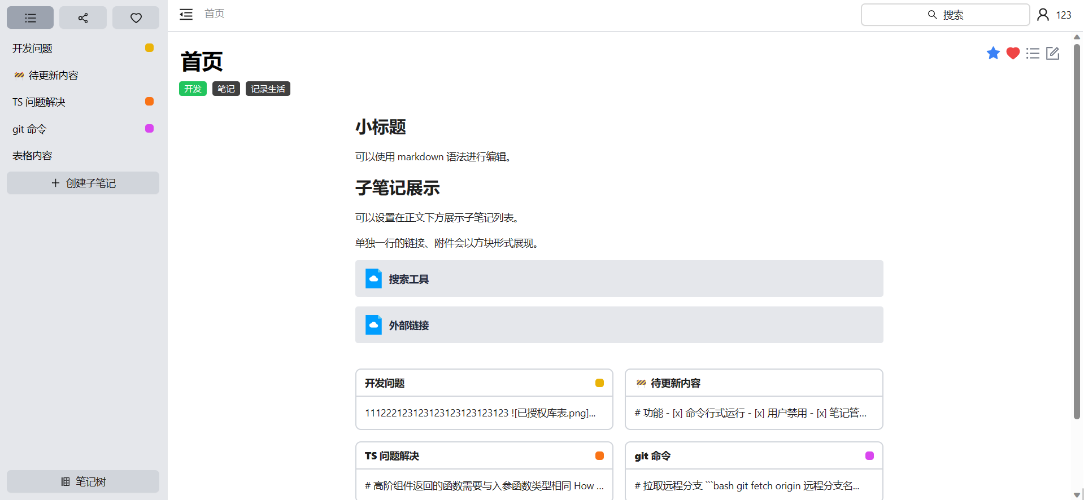Click the vertical scrollbar thumb
Screen dimensions: 1084x500
point(1077,231)
